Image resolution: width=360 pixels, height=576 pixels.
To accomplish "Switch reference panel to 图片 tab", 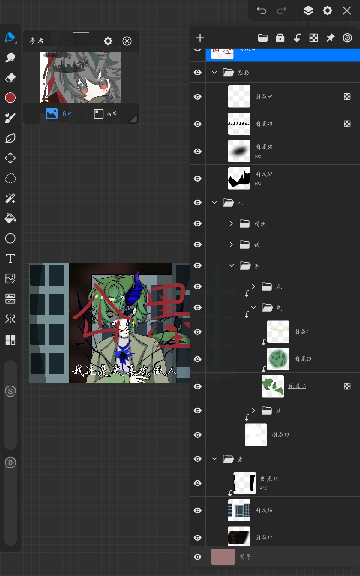I will 59,114.
